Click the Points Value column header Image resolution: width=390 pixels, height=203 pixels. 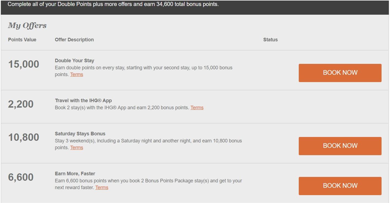(22, 40)
